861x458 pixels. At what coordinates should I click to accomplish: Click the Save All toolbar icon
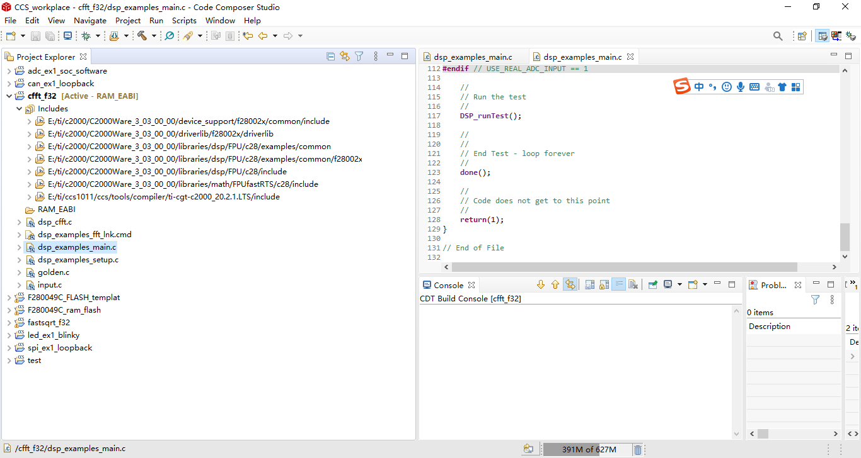(x=50, y=36)
